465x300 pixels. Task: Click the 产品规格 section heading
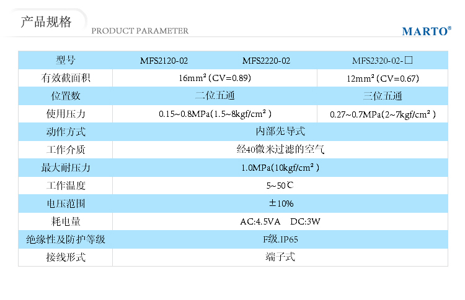tap(46, 23)
